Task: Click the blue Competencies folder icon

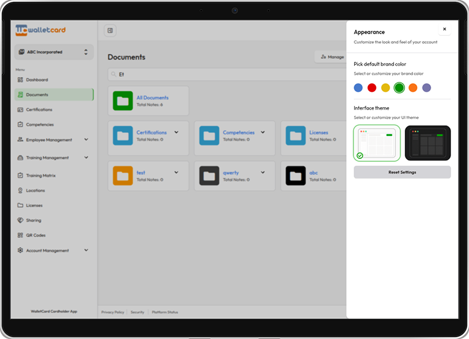Action: pos(209,135)
